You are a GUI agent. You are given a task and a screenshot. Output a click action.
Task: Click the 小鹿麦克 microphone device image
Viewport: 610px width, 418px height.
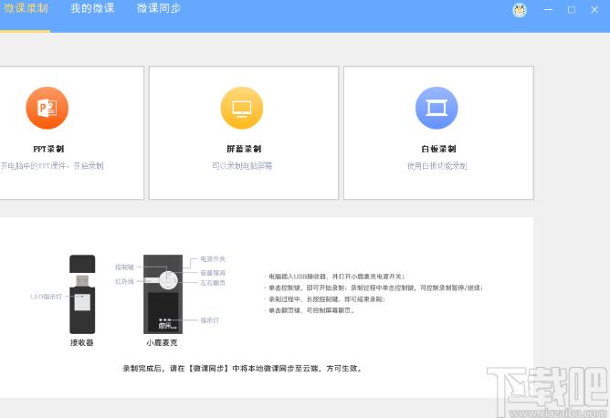pos(164,294)
